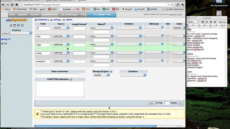Open iOS Development folder on desktop
This screenshot has width=230, height=129.
pyautogui.click(x=219, y=4)
